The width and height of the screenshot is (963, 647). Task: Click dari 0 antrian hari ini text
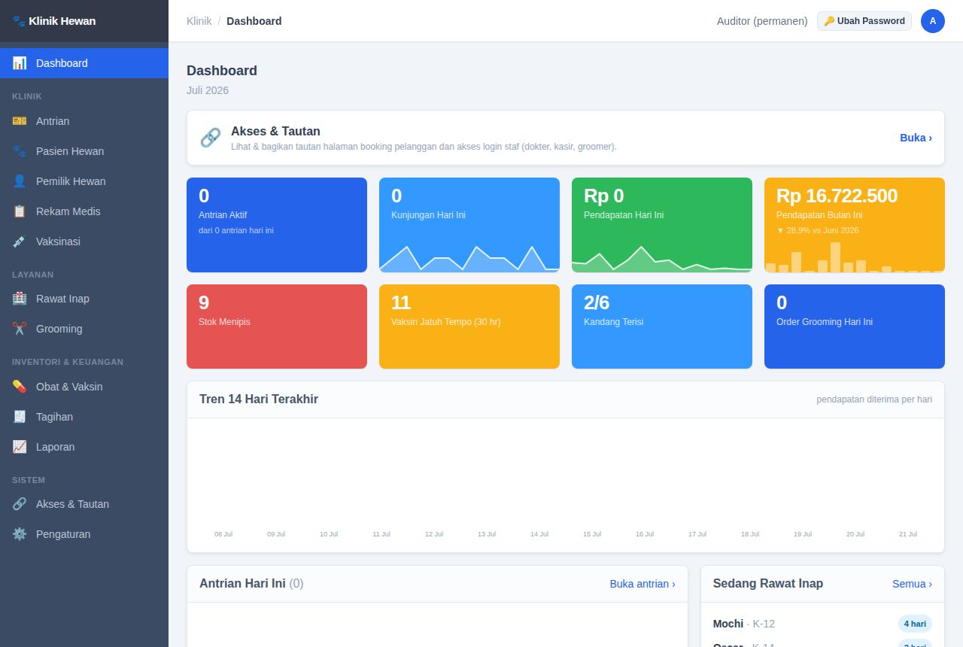236,230
